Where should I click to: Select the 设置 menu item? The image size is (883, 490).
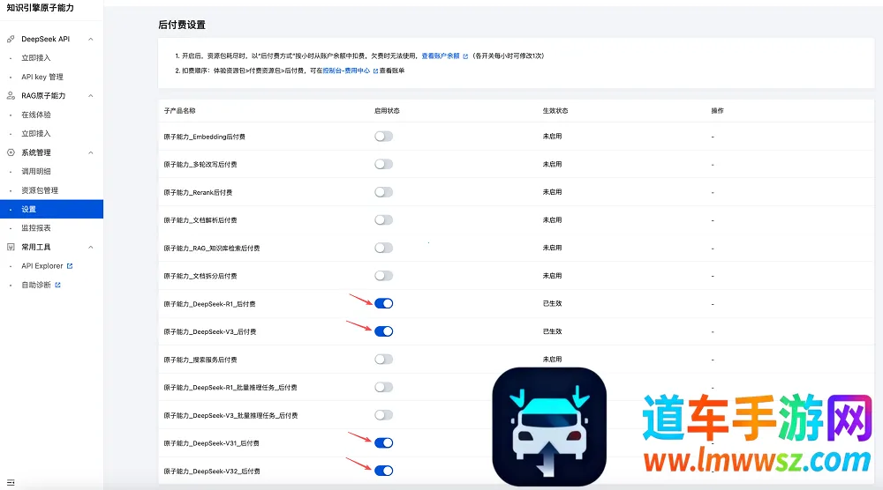52,209
